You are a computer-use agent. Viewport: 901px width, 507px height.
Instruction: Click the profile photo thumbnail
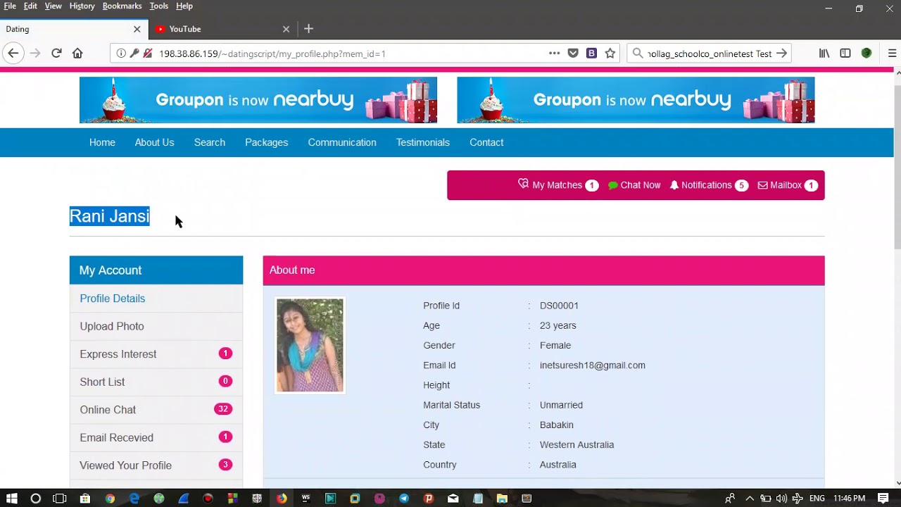310,345
